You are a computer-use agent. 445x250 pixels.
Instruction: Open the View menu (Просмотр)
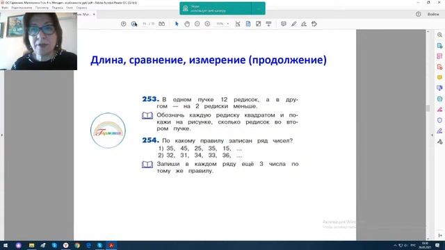pyautogui.click(x=42, y=8)
